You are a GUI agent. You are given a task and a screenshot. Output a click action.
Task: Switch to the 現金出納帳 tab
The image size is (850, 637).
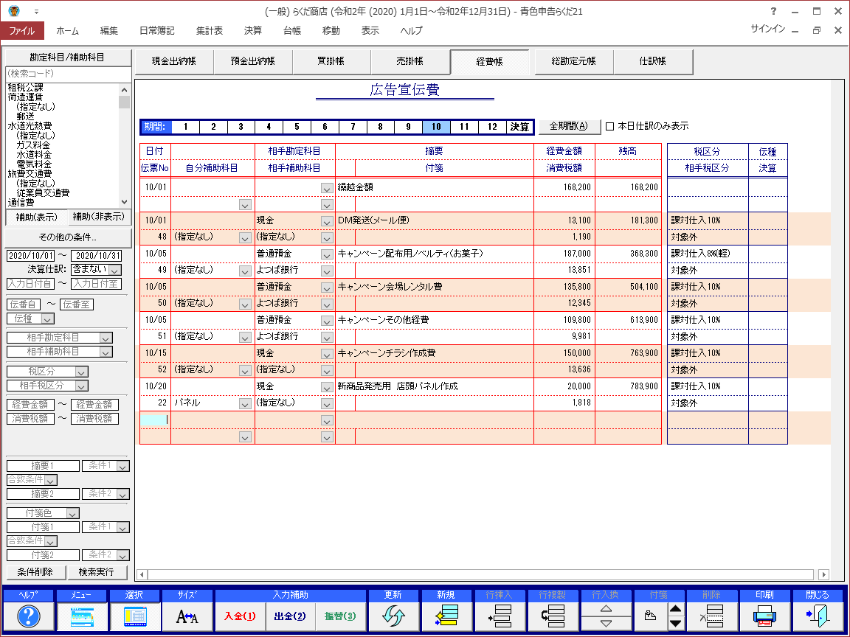pyautogui.click(x=174, y=61)
